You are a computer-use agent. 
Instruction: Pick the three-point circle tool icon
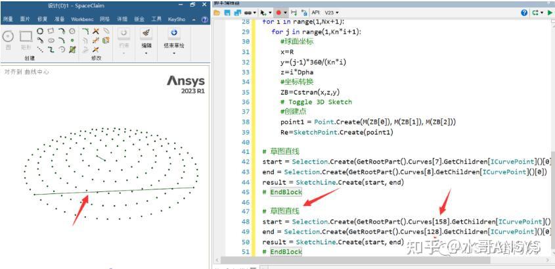point(40,31)
